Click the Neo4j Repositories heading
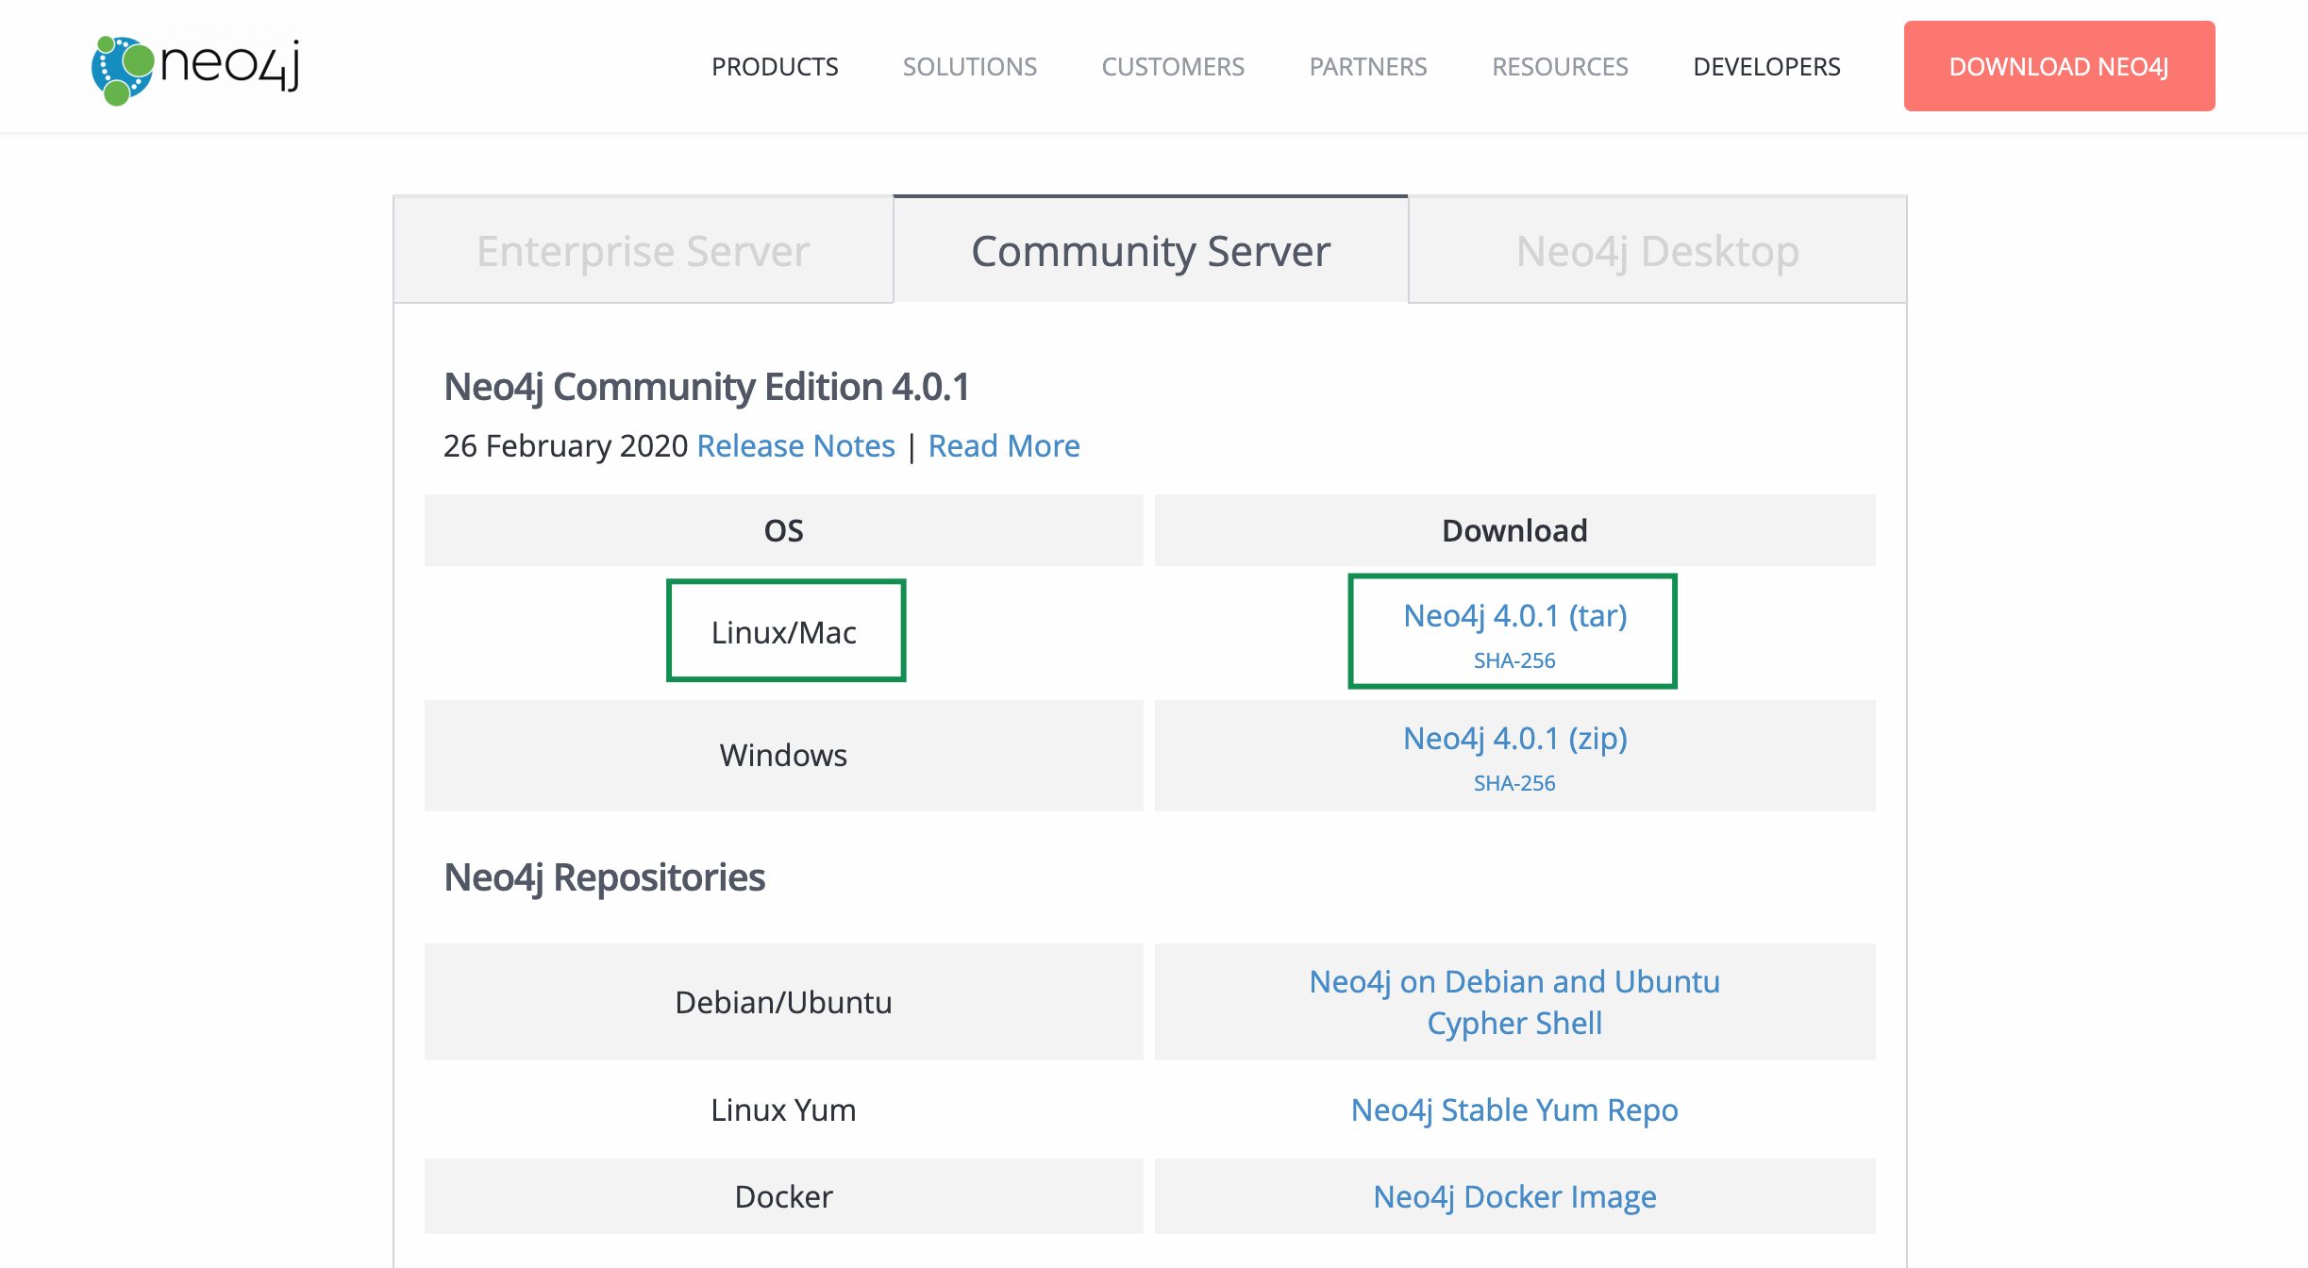The height and width of the screenshot is (1268, 2308). coord(604,877)
